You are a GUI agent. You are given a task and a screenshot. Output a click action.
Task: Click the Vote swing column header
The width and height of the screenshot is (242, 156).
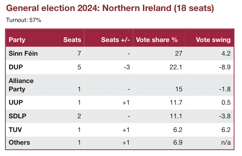click(213, 40)
